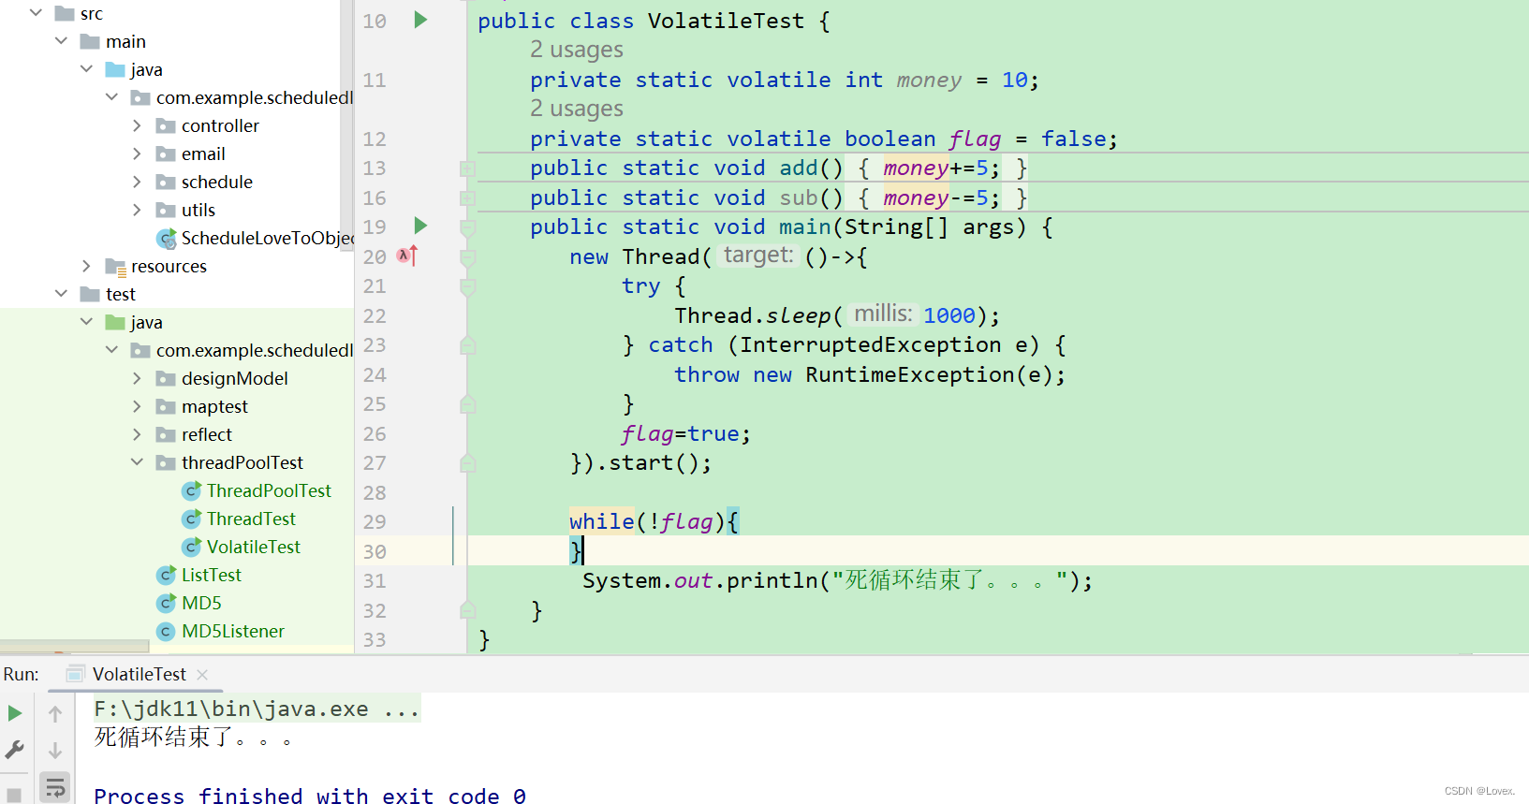The height and width of the screenshot is (804, 1529).
Task: Expand the resources folder
Action: pos(87,266)
